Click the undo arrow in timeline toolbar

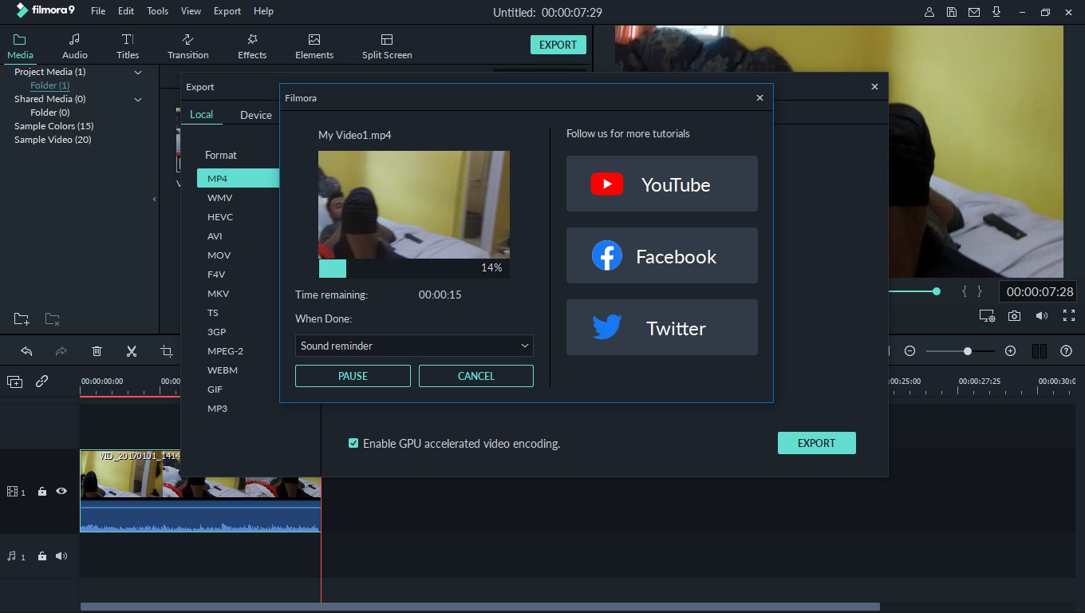tap(26, 351)
